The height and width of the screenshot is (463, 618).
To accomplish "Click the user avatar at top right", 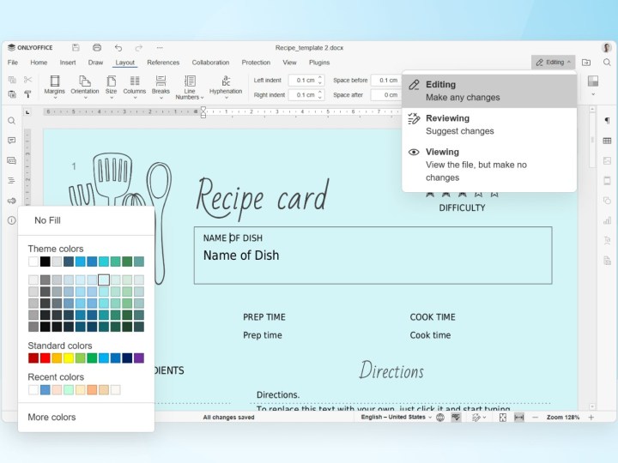I will click(607, 48).
